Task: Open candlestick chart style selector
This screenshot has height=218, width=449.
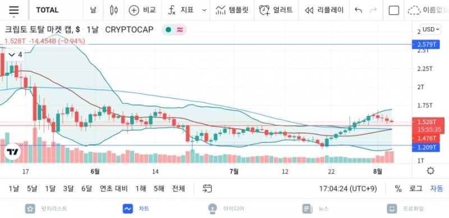Action: 114,10
